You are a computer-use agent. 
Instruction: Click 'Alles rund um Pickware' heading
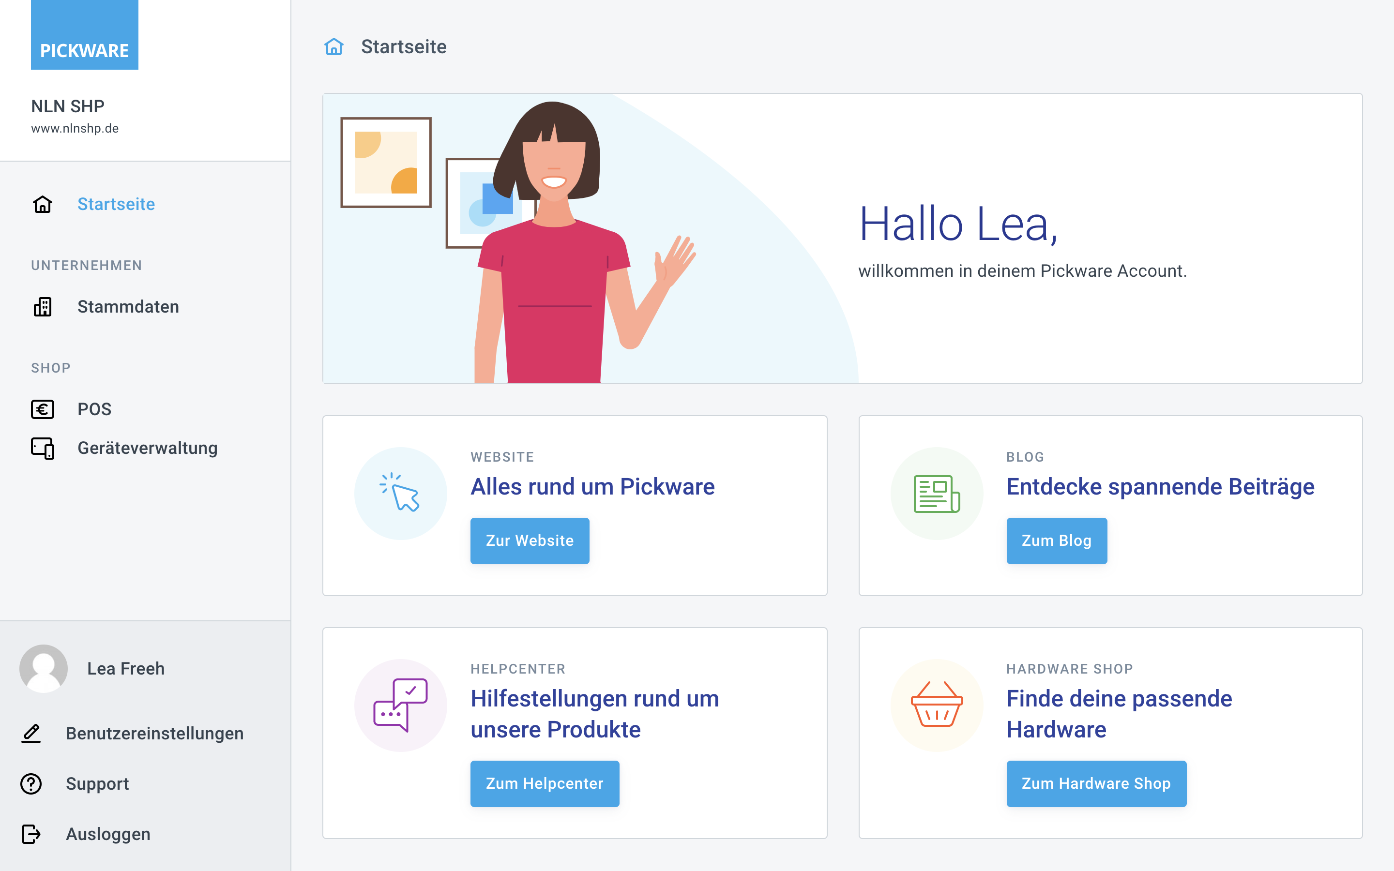tap(593, 487)
